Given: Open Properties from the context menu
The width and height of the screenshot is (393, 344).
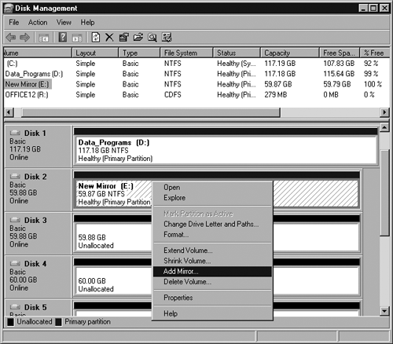Looking at the screenshot, I should 212,298.
